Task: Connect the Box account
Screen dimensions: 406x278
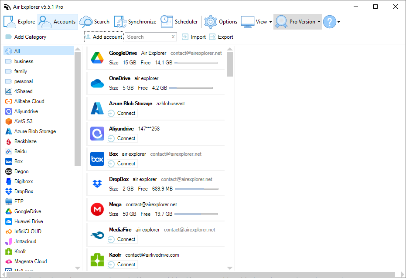Action: tap(122, 164)
